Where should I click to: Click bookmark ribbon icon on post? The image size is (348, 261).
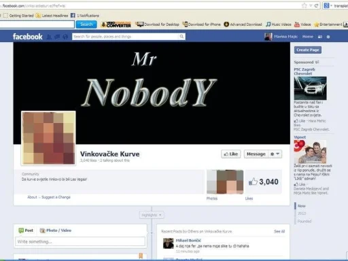point(141,256)
